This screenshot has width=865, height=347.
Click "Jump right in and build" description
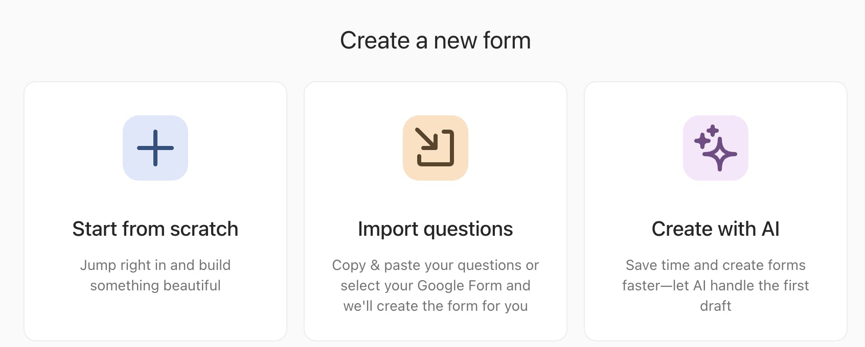[155, 265]
